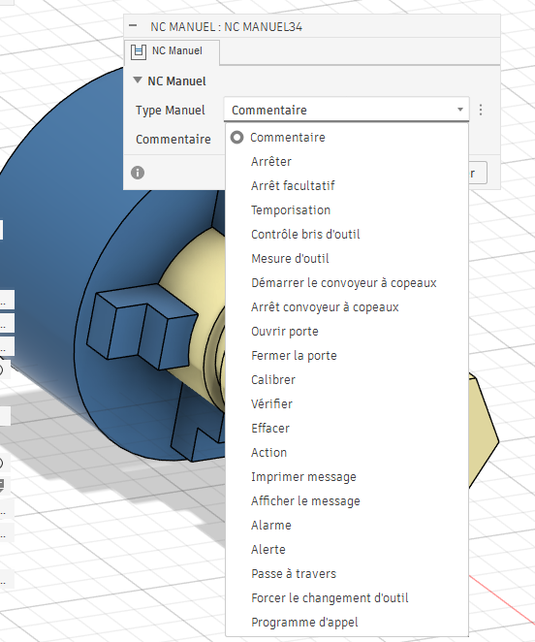This screenshot has height=642, width=535.
Task: Switch to the NC Manuel tab
Action: click(172, 51)
